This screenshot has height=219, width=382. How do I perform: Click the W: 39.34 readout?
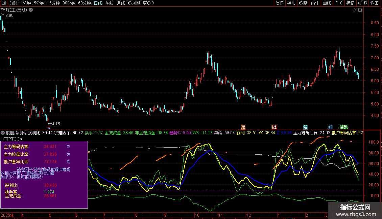267,133
